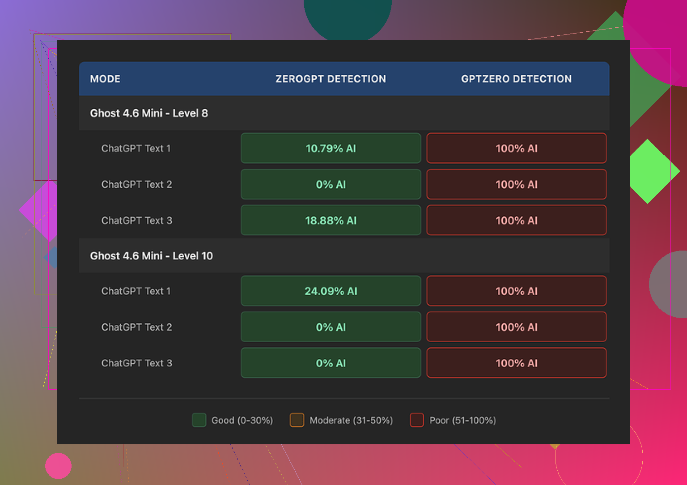Click the ZEROGPT DETECTION column header
The image size is (687, 485).
point(331,79)
